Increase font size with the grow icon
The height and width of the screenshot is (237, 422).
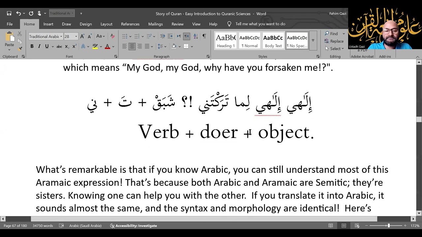pos(82,37)
